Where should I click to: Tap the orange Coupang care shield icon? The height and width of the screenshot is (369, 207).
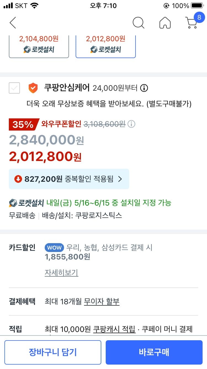tap(33, 88)
